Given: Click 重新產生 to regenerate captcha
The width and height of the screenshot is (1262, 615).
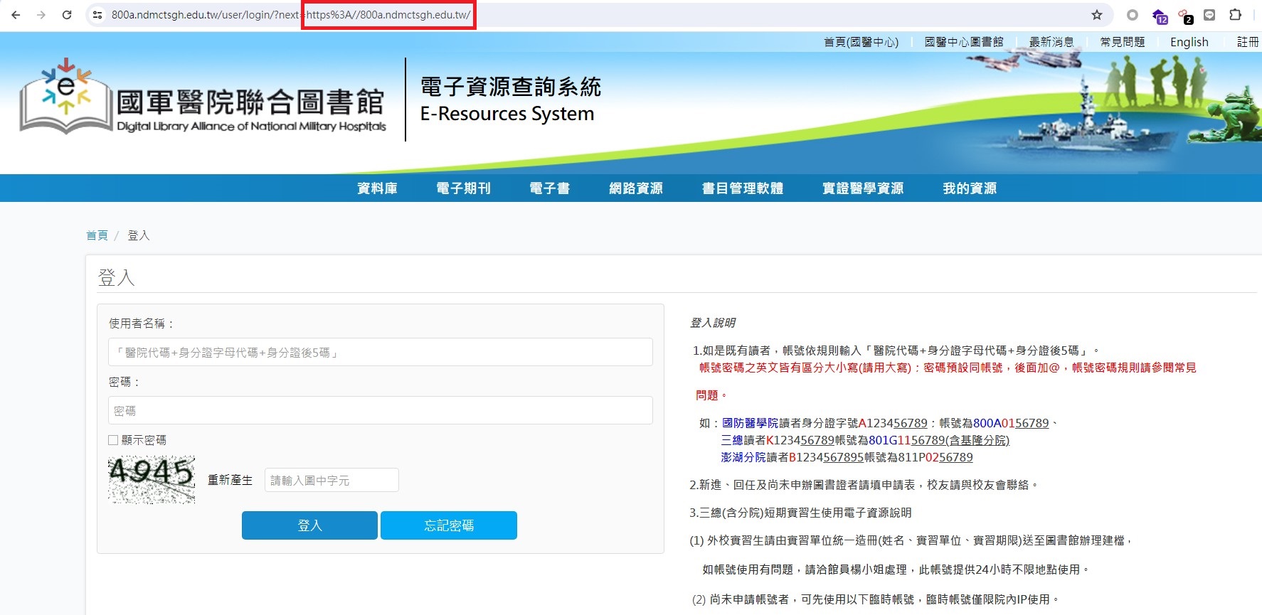Looking at the screenshot, I should pyautogui.click(x=230, y=481).
